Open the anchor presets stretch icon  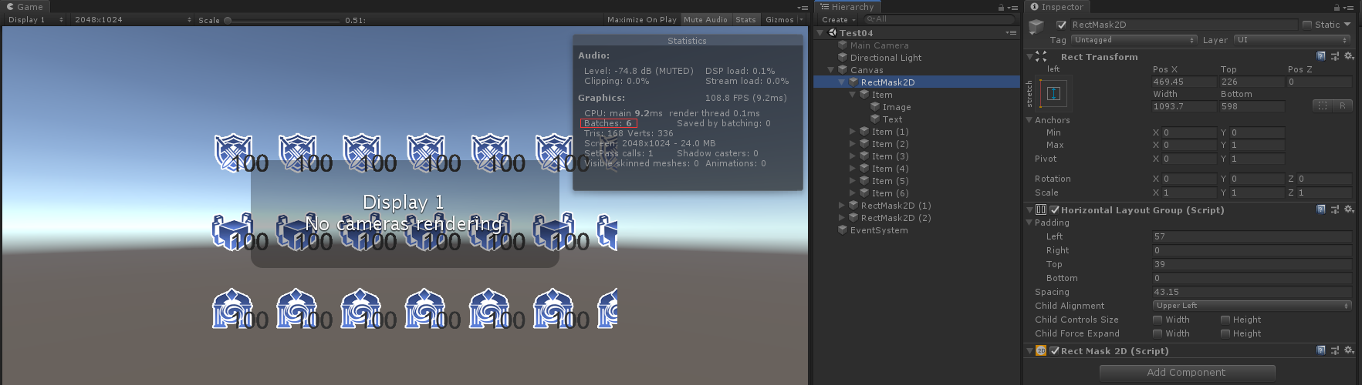point(1054,94)
